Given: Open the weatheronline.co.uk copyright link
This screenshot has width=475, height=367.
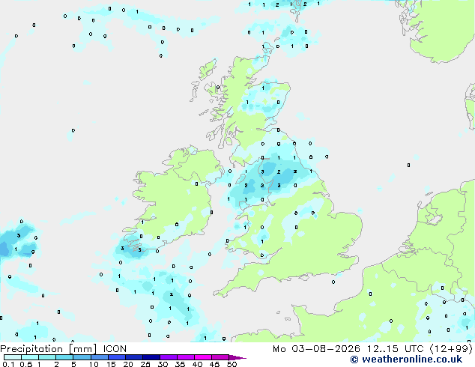Looking at the screenshot, I should (406, 360).
